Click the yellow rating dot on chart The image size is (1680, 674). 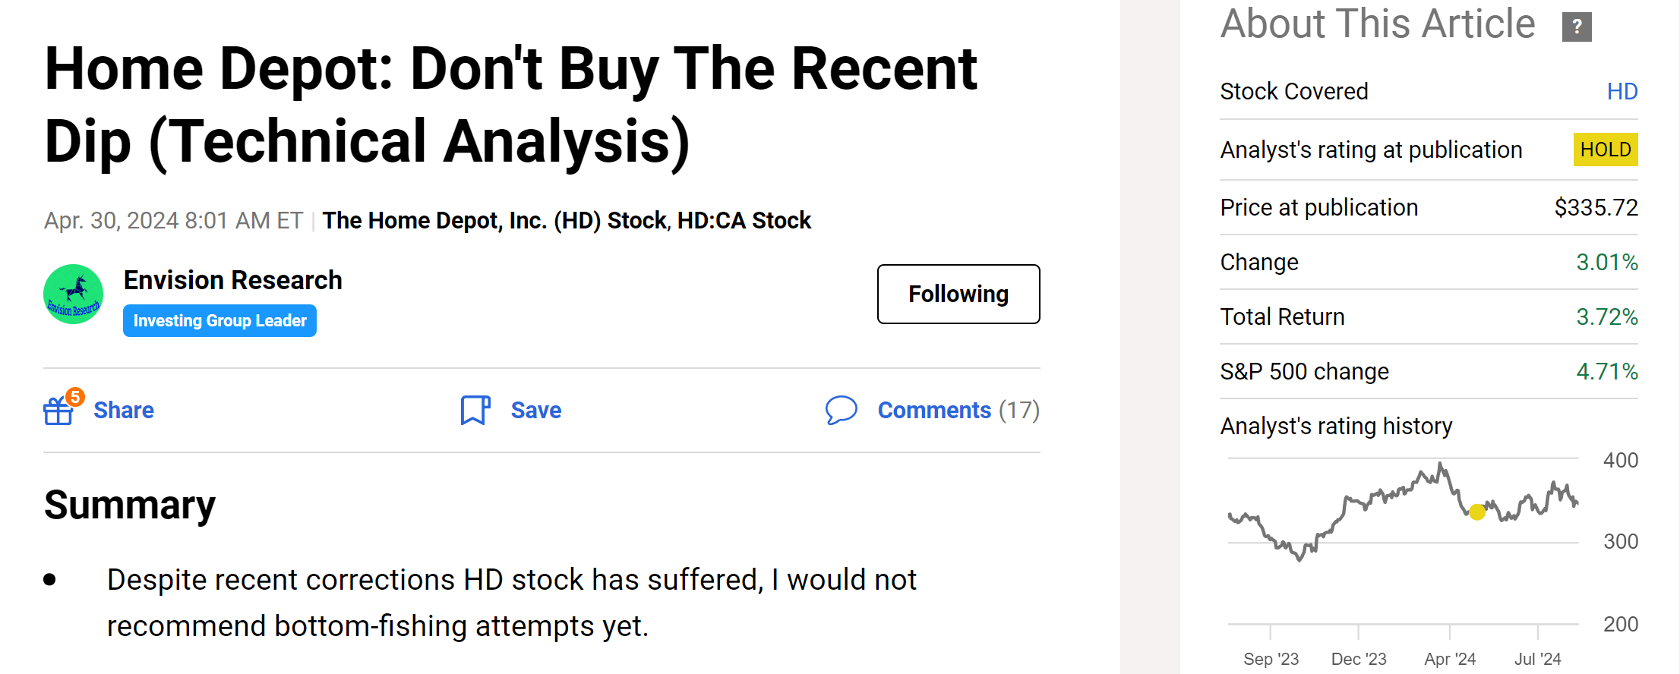pos(1476,512)
